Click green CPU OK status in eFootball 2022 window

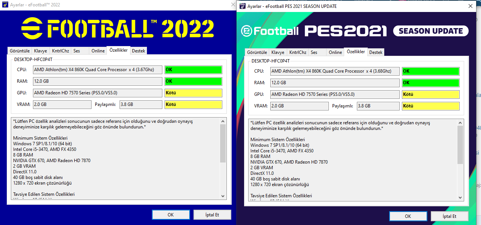[x=193, y=70]
